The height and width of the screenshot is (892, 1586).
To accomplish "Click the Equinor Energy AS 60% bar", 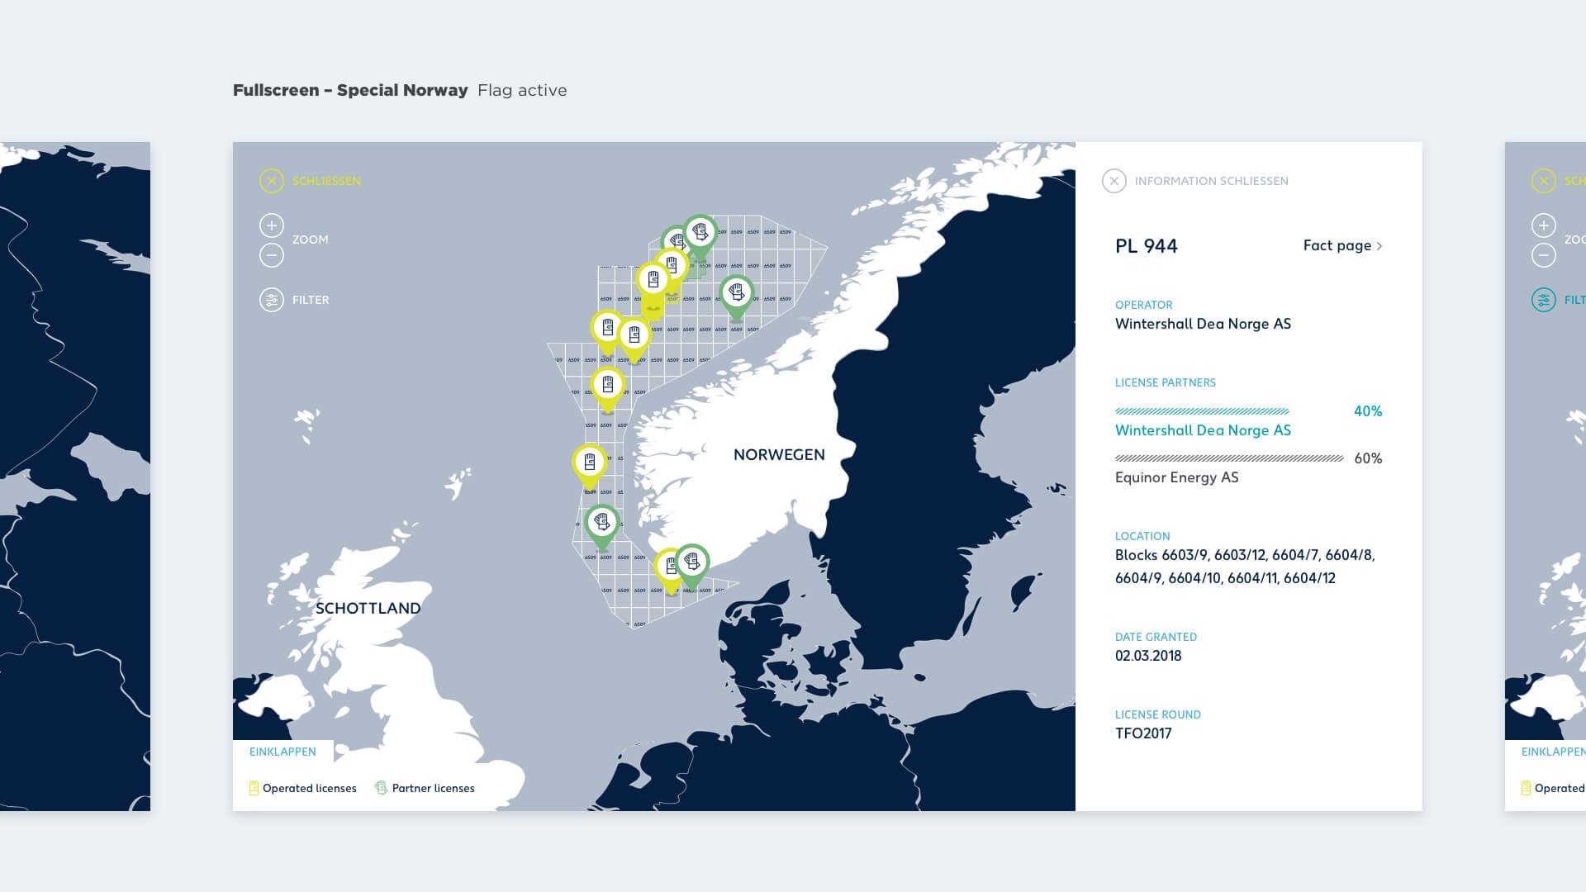I will pos(1229,458).
